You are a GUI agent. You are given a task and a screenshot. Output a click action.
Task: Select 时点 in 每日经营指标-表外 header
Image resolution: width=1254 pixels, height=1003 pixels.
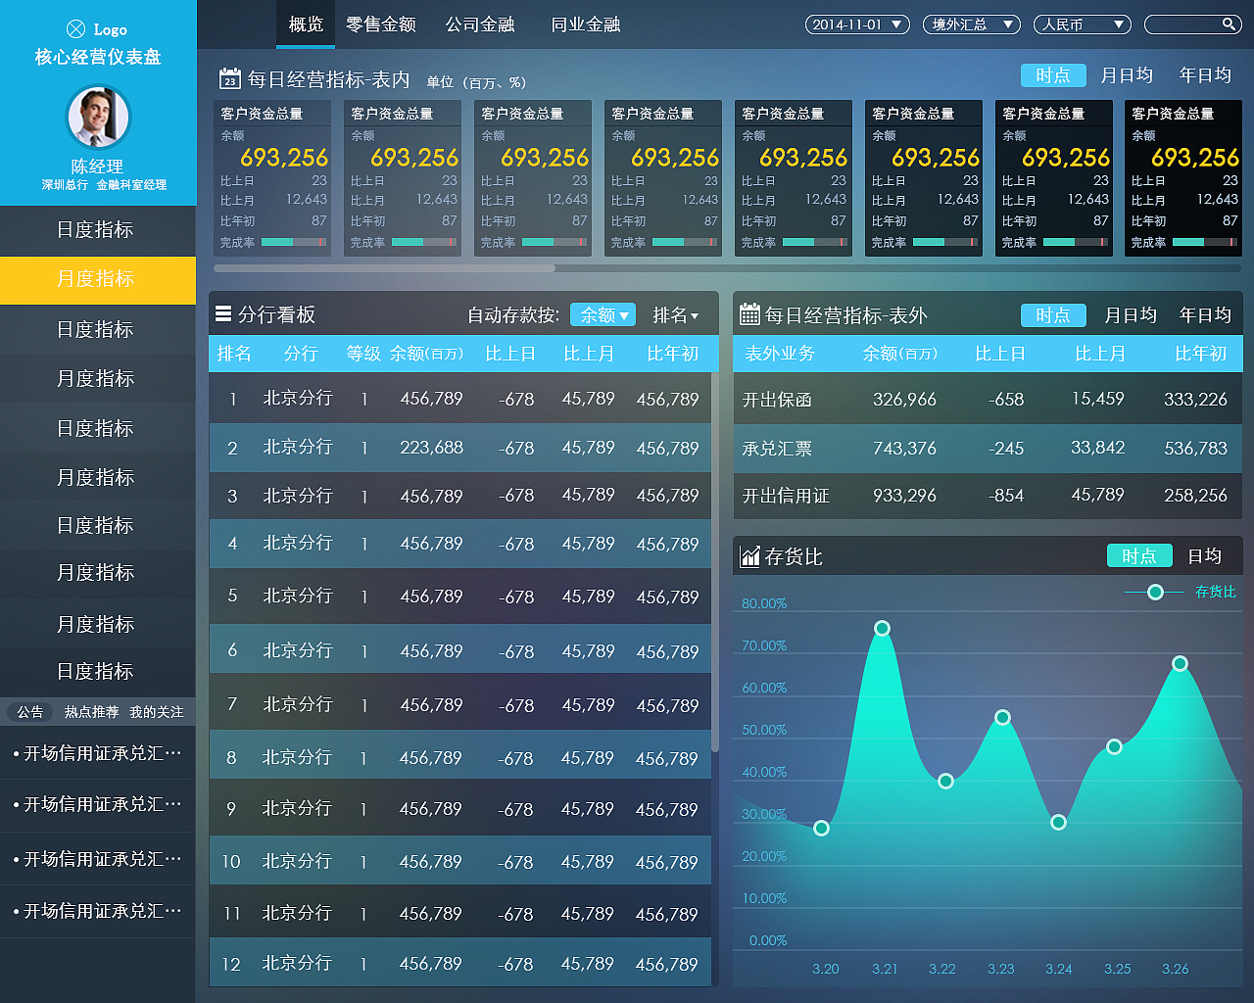1053,315
